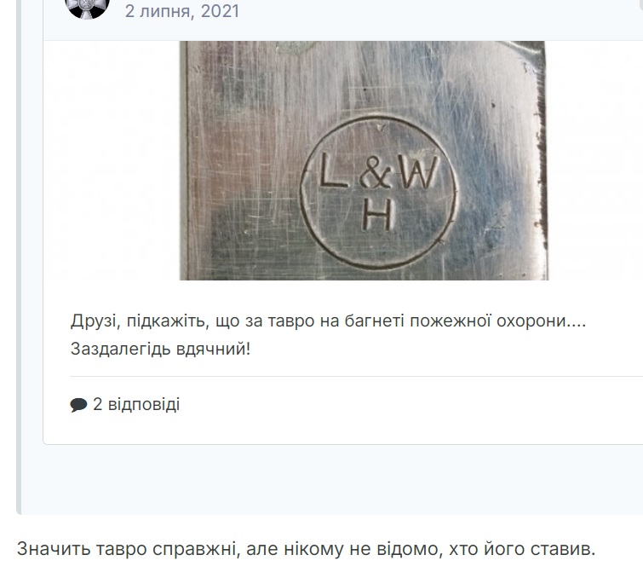Click the word охорони in the post
Image resolution: width=643 pixels, height=578 pixels.
531,321
